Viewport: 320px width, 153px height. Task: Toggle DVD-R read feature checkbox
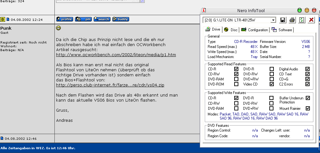[272, 69]
